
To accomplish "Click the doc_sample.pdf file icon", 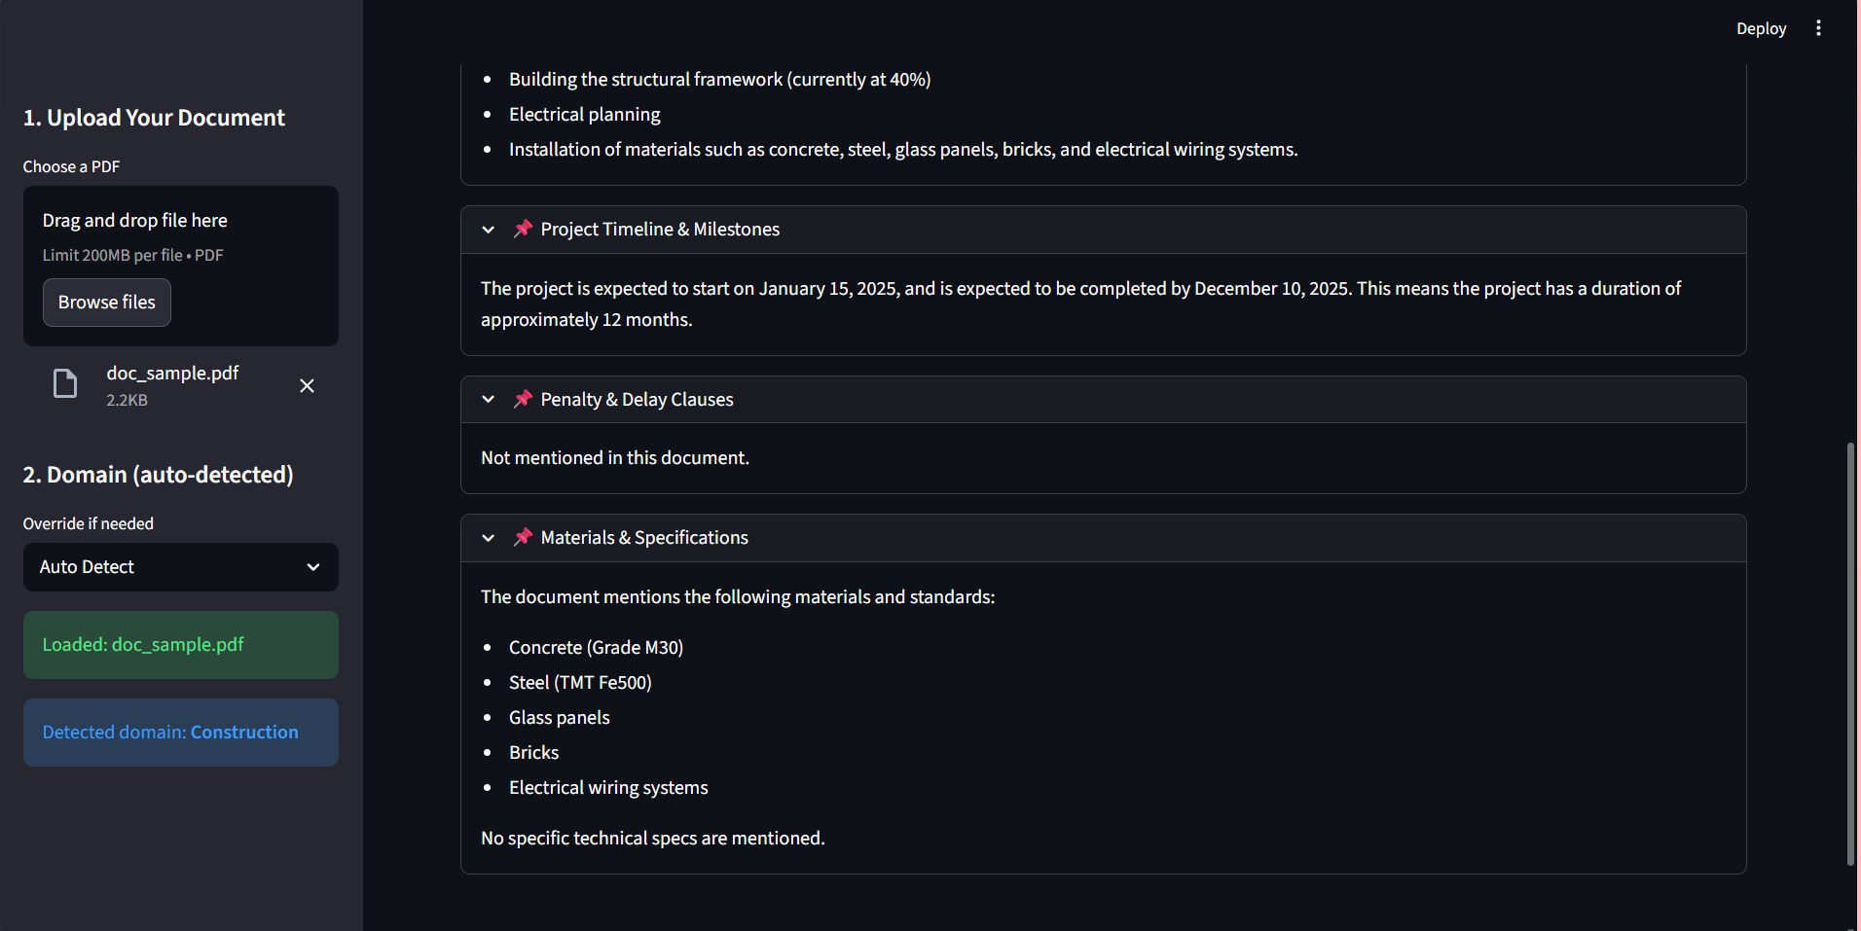I will point(65,384).
